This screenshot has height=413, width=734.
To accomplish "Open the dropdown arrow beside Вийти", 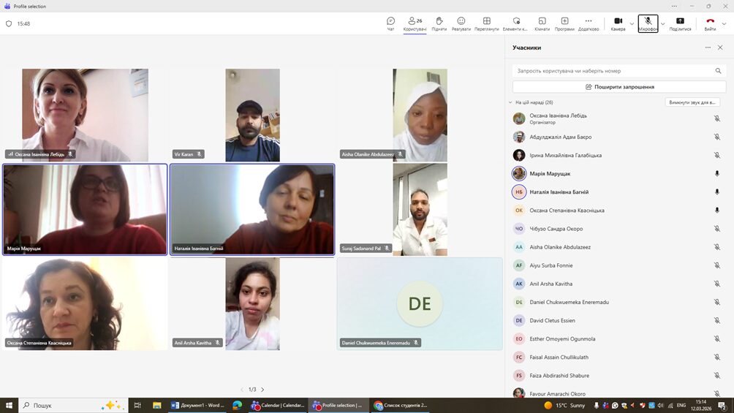I will [724, 24].
